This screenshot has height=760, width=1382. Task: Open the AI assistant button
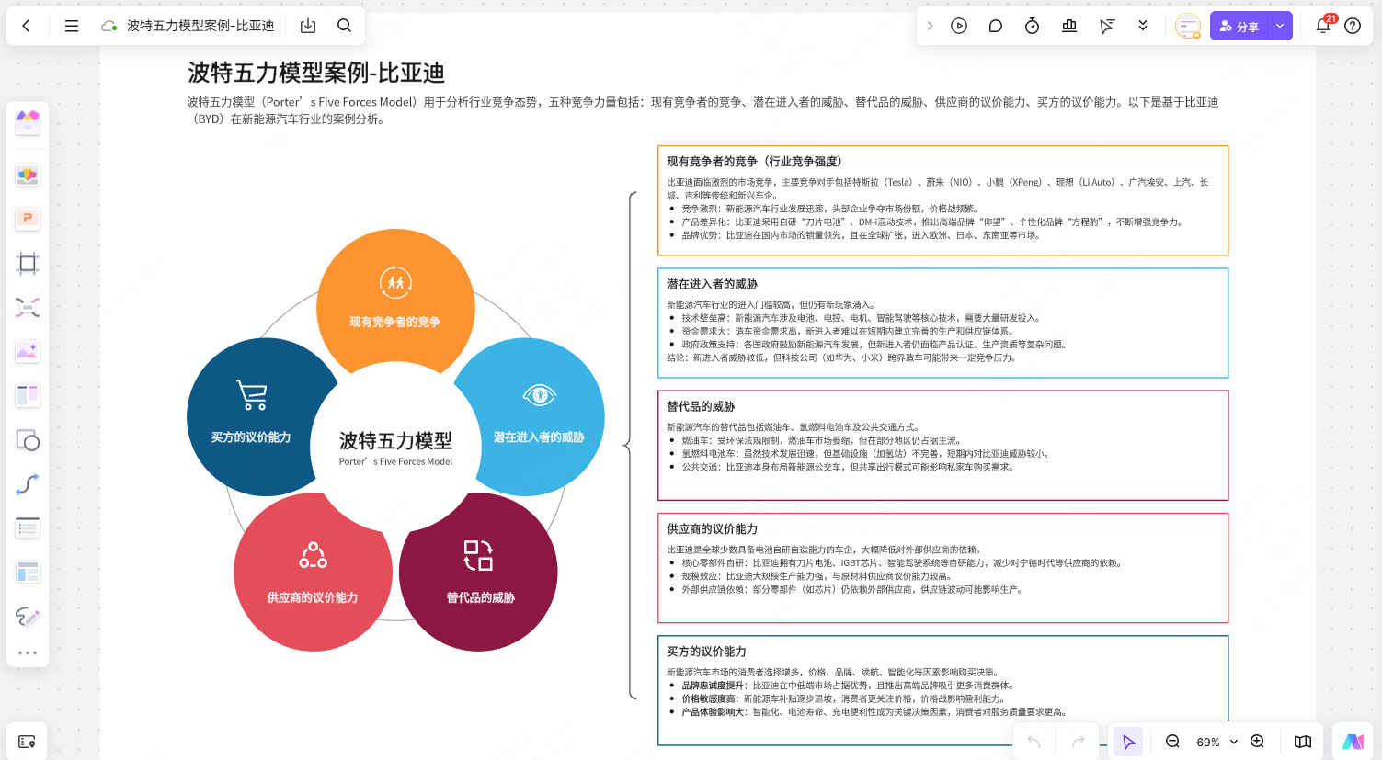click(1353, 742)
